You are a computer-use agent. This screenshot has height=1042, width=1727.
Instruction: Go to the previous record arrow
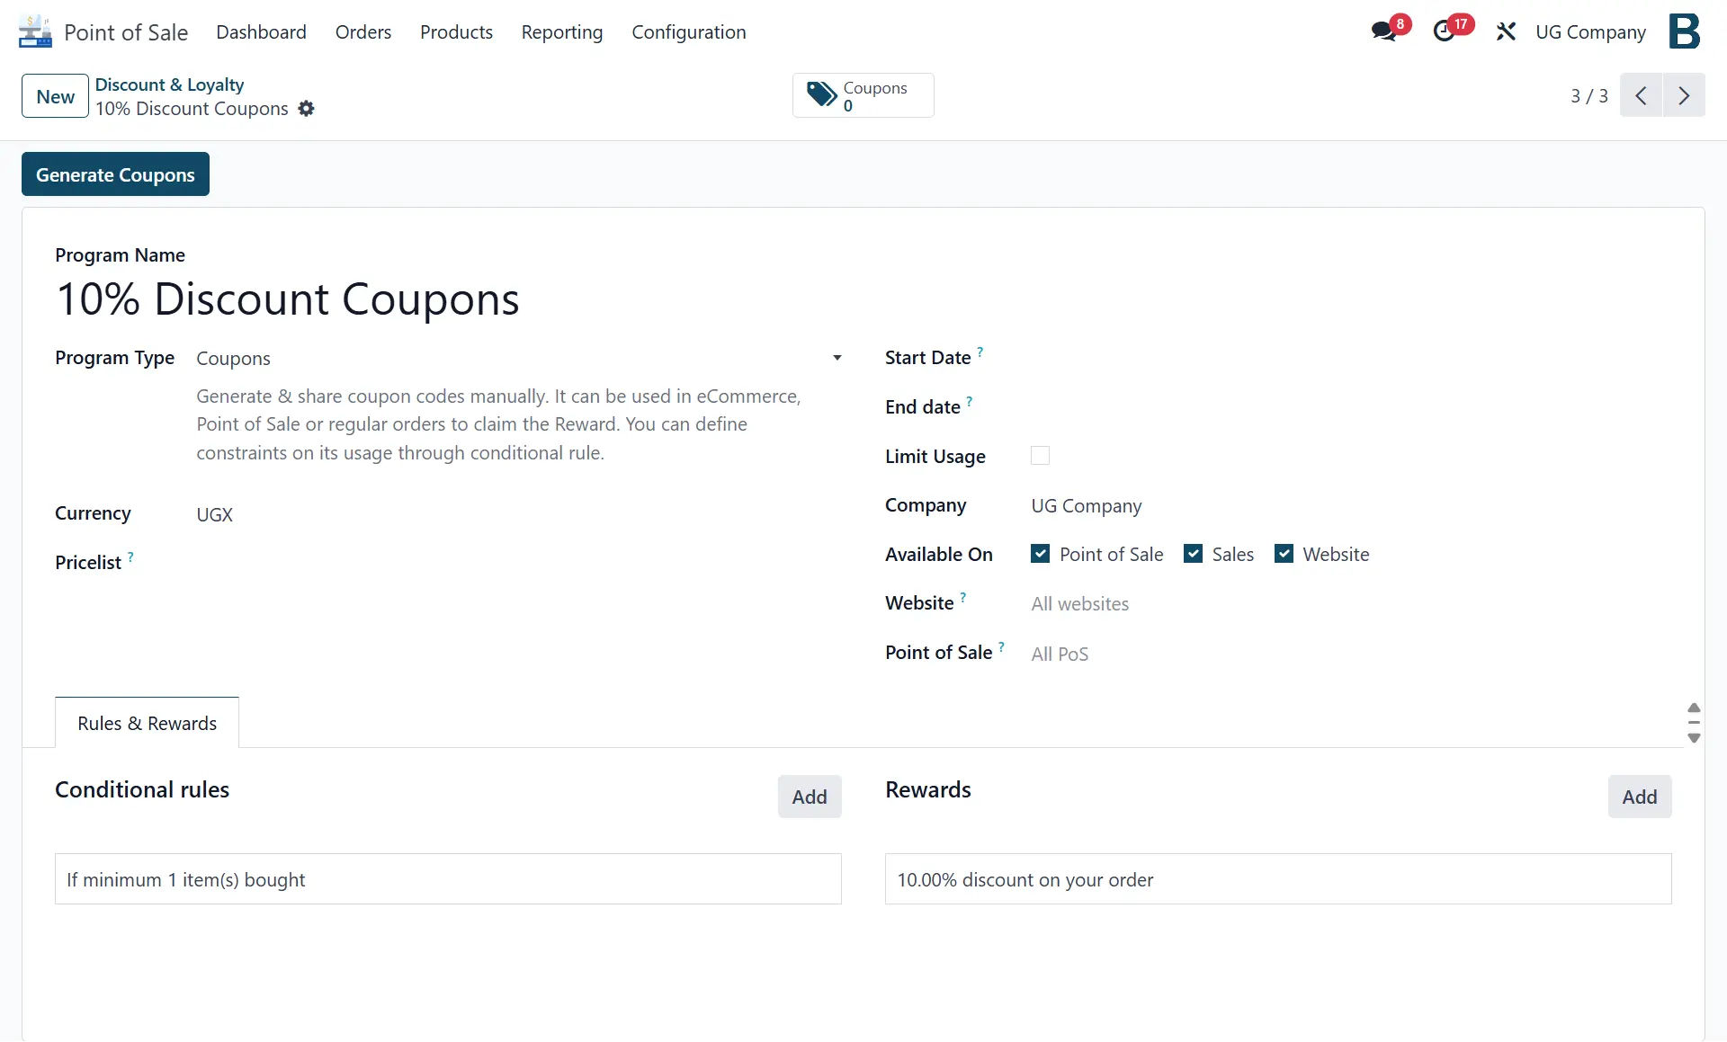pyautogui.click(x=1641, y=95)
